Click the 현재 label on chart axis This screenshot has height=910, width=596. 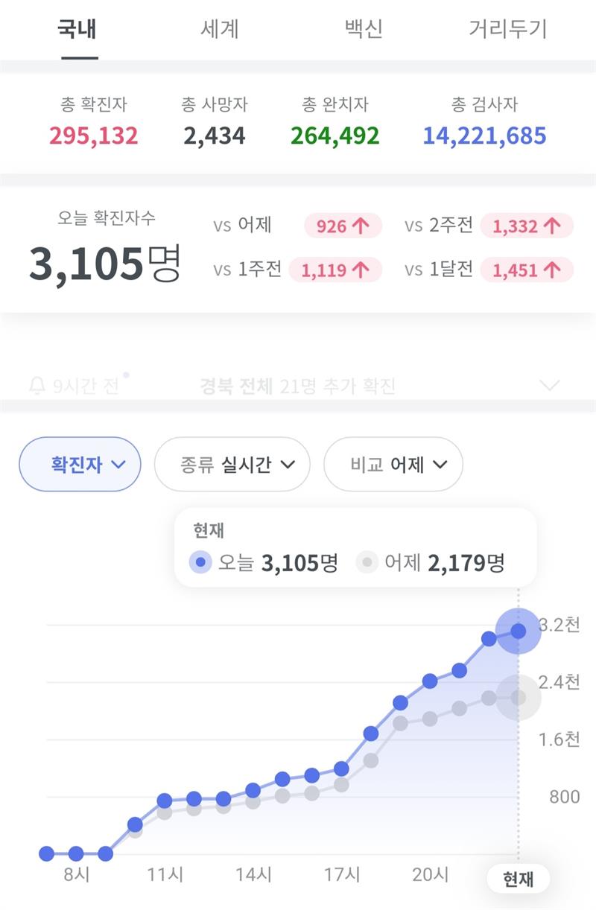[519, 879]
